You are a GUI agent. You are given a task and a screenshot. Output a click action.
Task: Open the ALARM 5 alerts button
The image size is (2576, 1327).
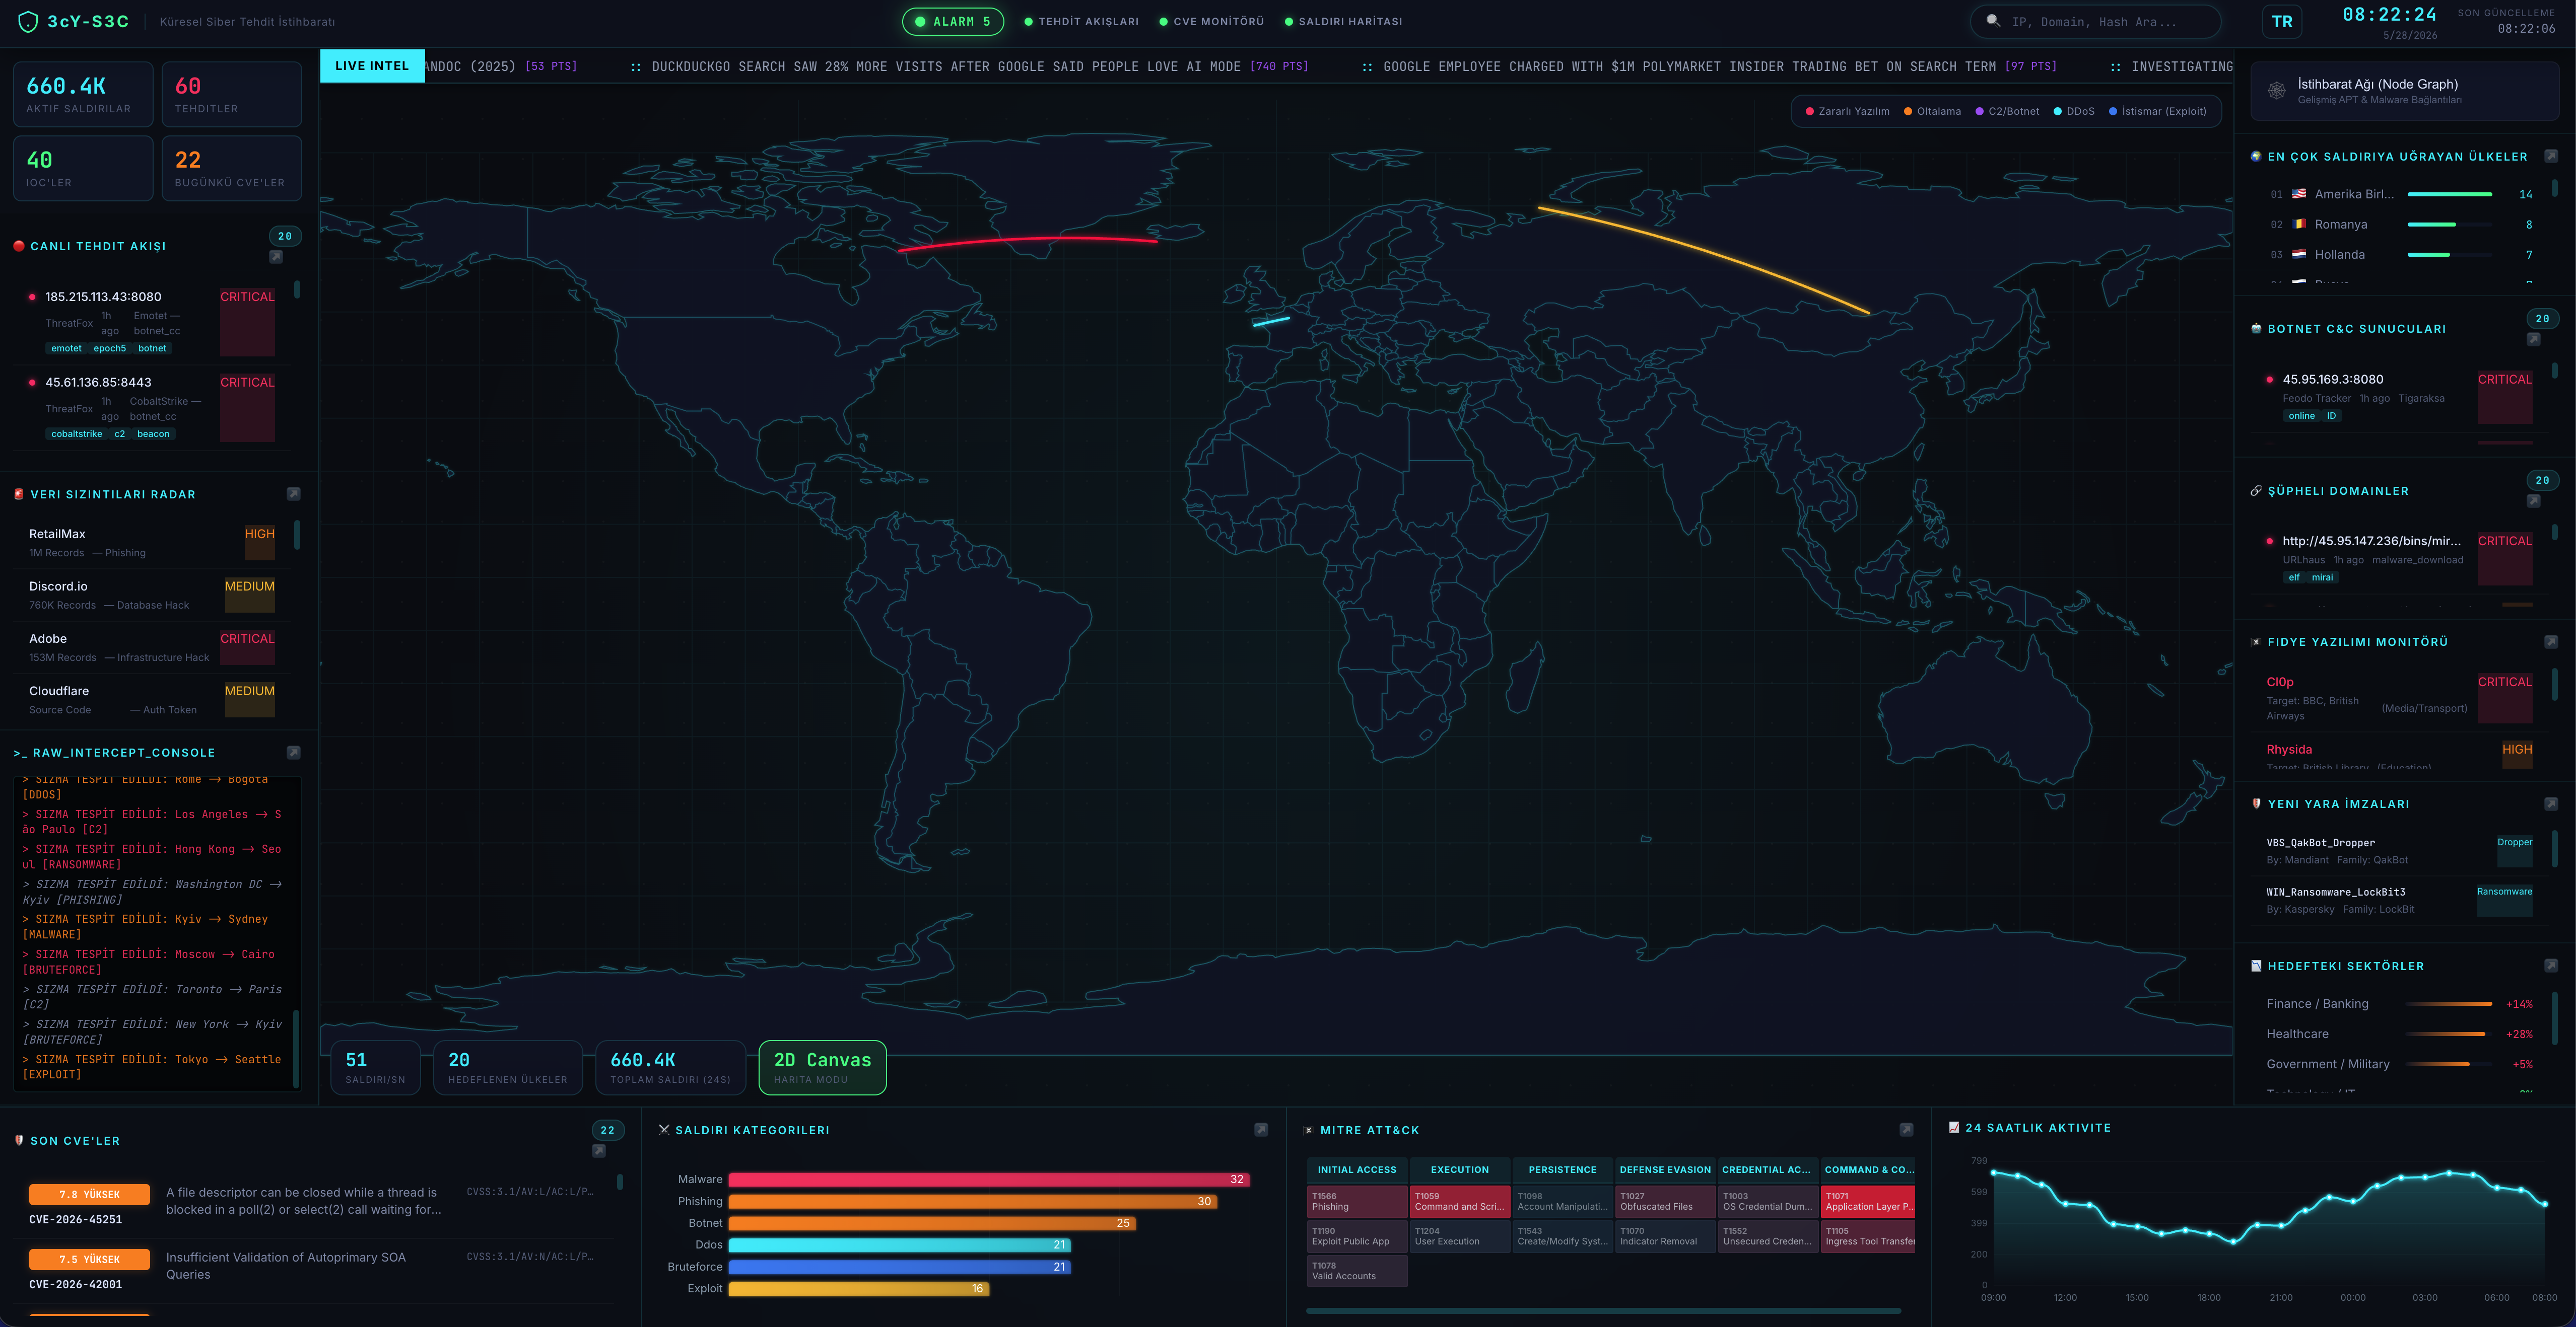952,21
